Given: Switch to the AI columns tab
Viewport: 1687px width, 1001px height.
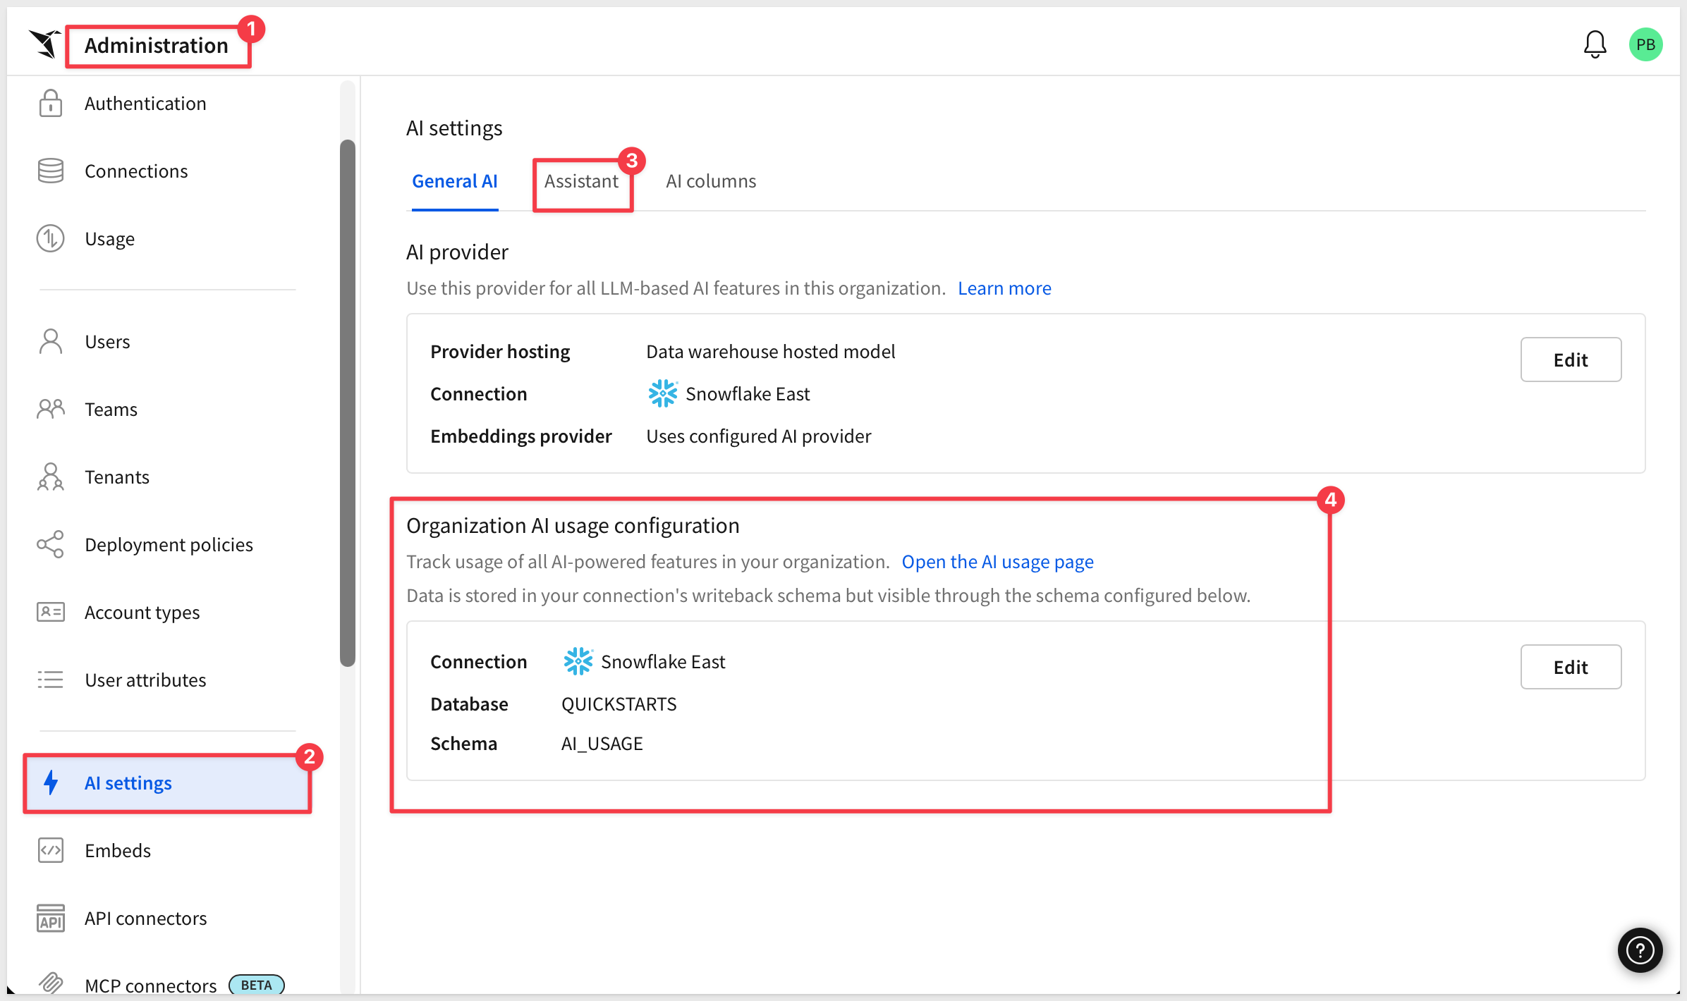Looking at the screenshot, I should pyautogui.click(x=711, y=181).
